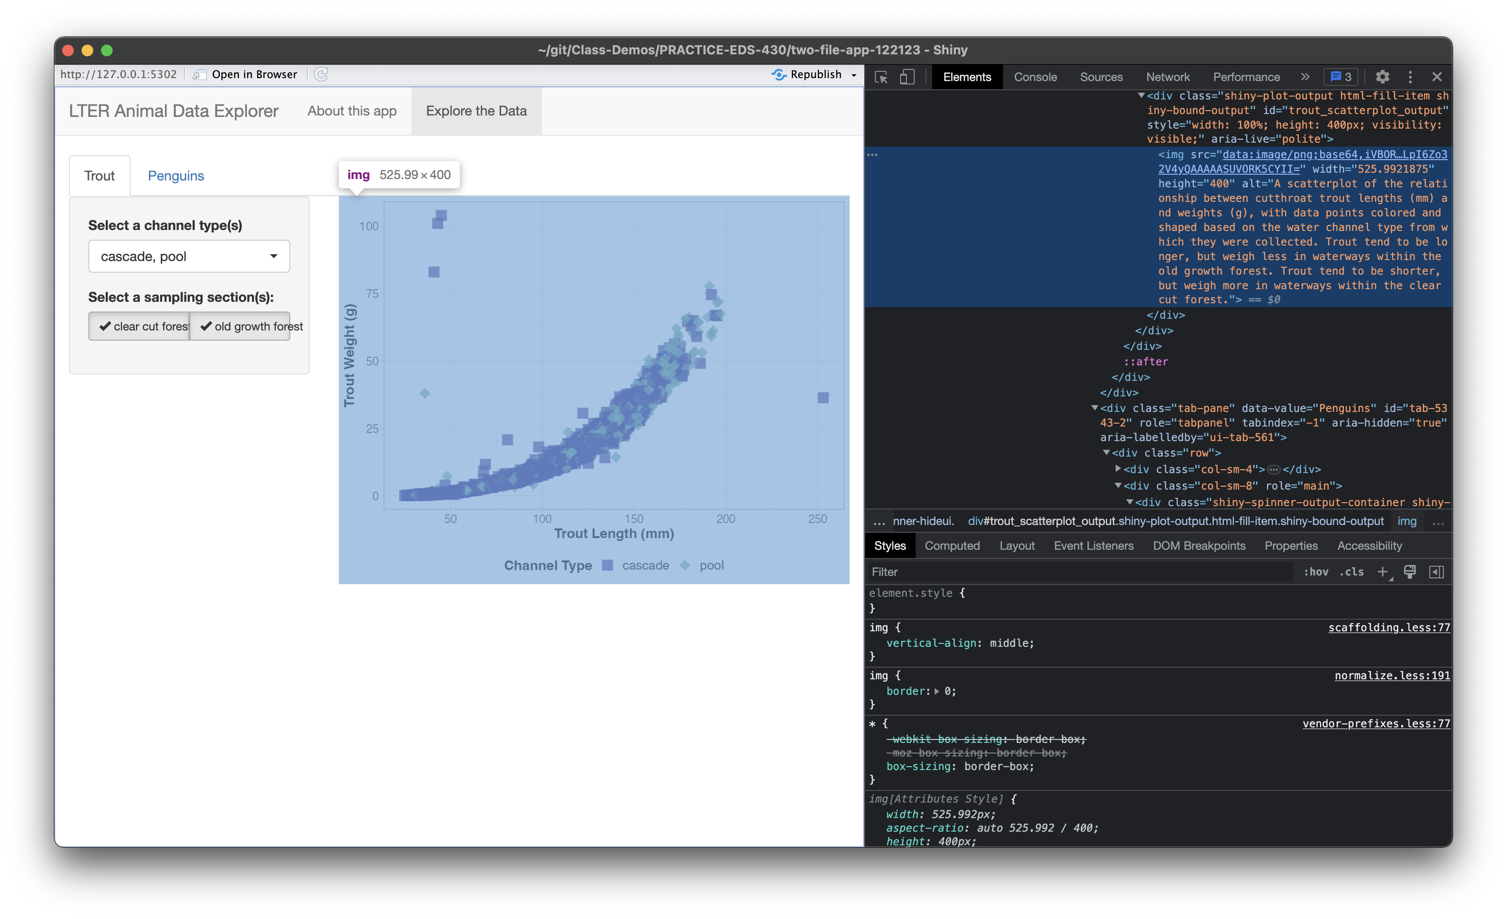
Task: Switch to the Penguins tab
Action: click(x=176, y=176)
